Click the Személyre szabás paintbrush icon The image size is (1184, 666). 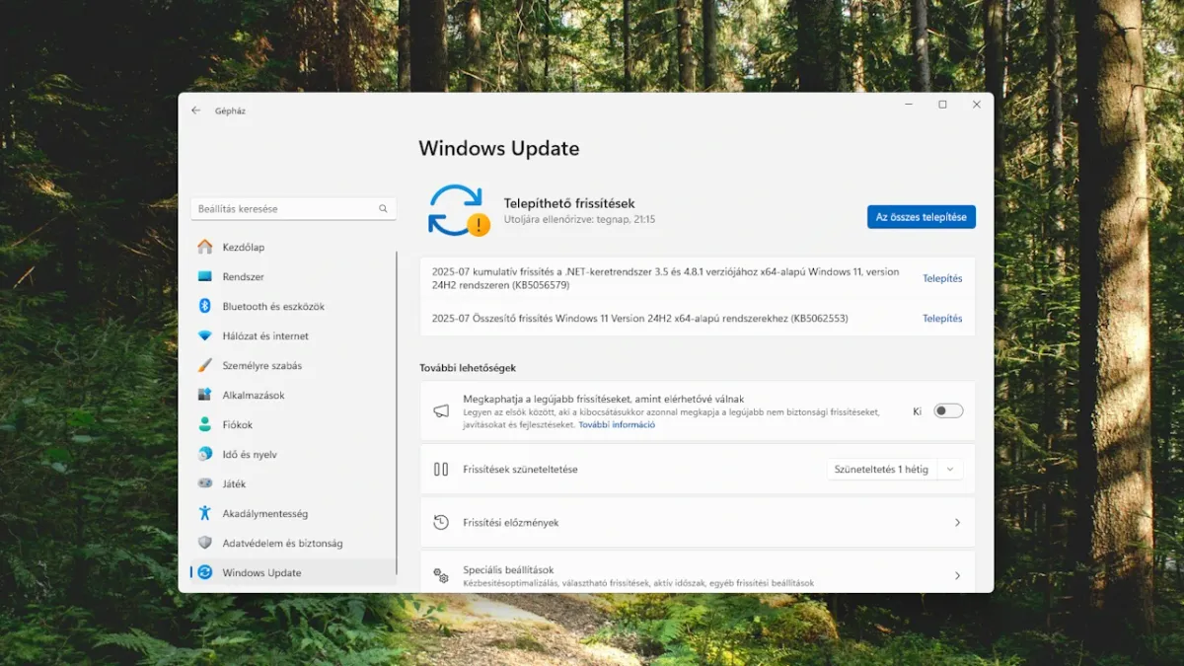[205, 365]
